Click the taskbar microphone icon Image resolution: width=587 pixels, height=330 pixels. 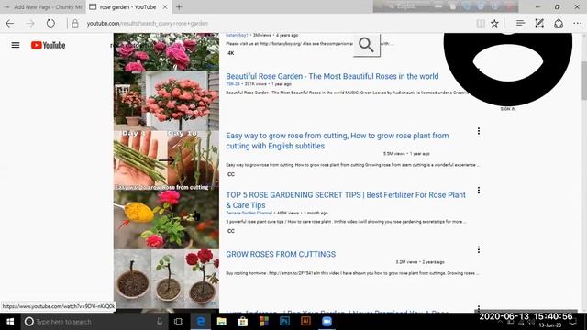coord(160,322)
